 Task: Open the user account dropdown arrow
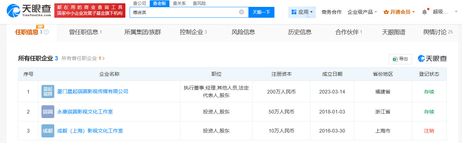(x=456, y=12)
